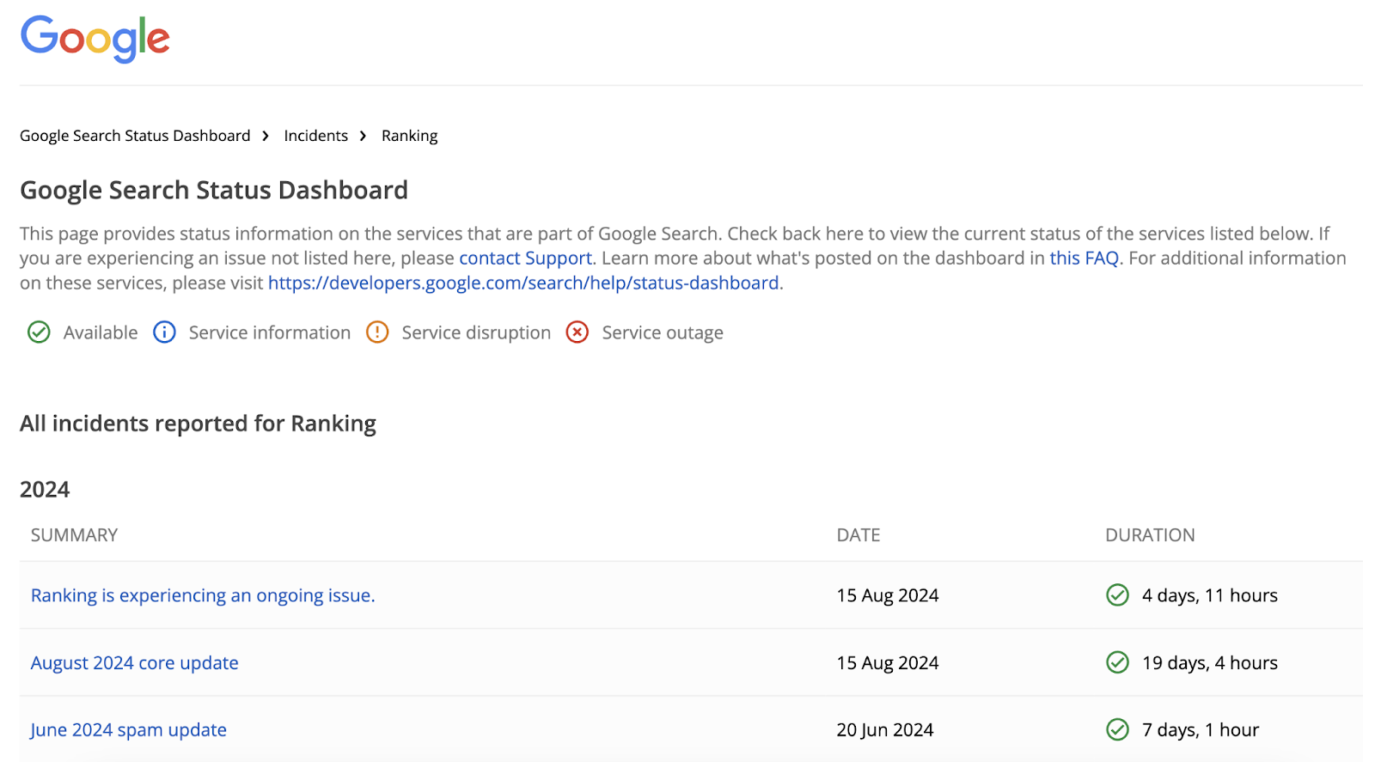Screen dimensions: 1375x762
Task: Click the orange Service disruption icon
Action: [377, 332]
